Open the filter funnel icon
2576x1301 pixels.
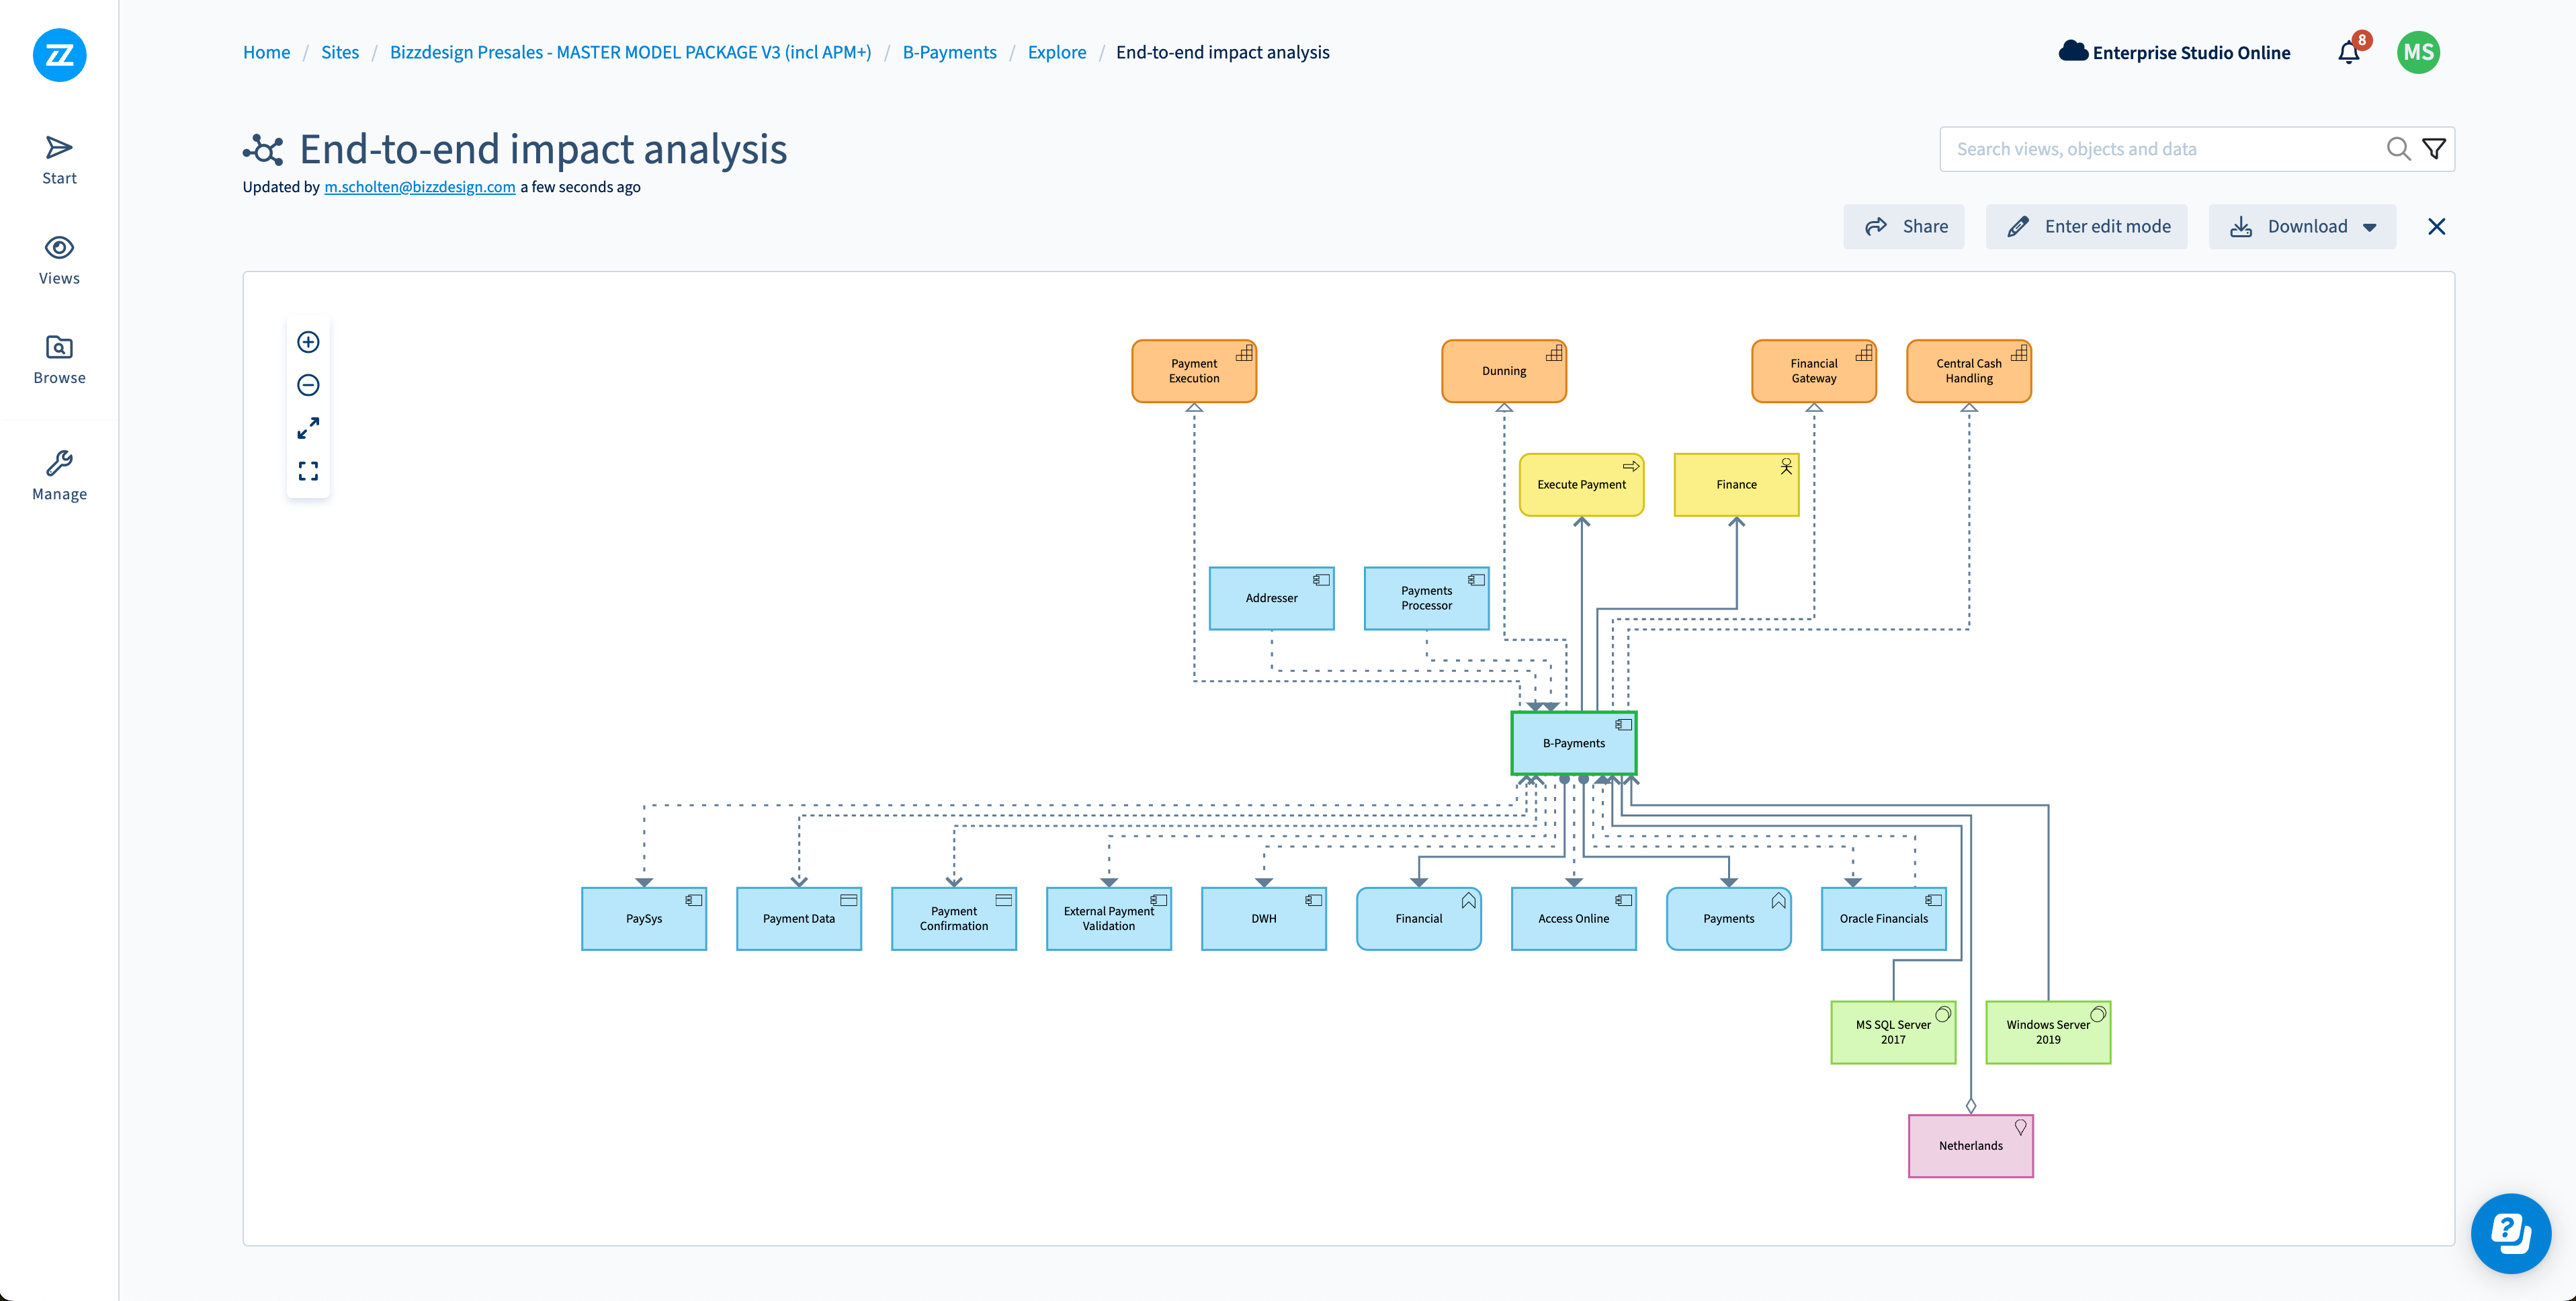(2434, 149)
